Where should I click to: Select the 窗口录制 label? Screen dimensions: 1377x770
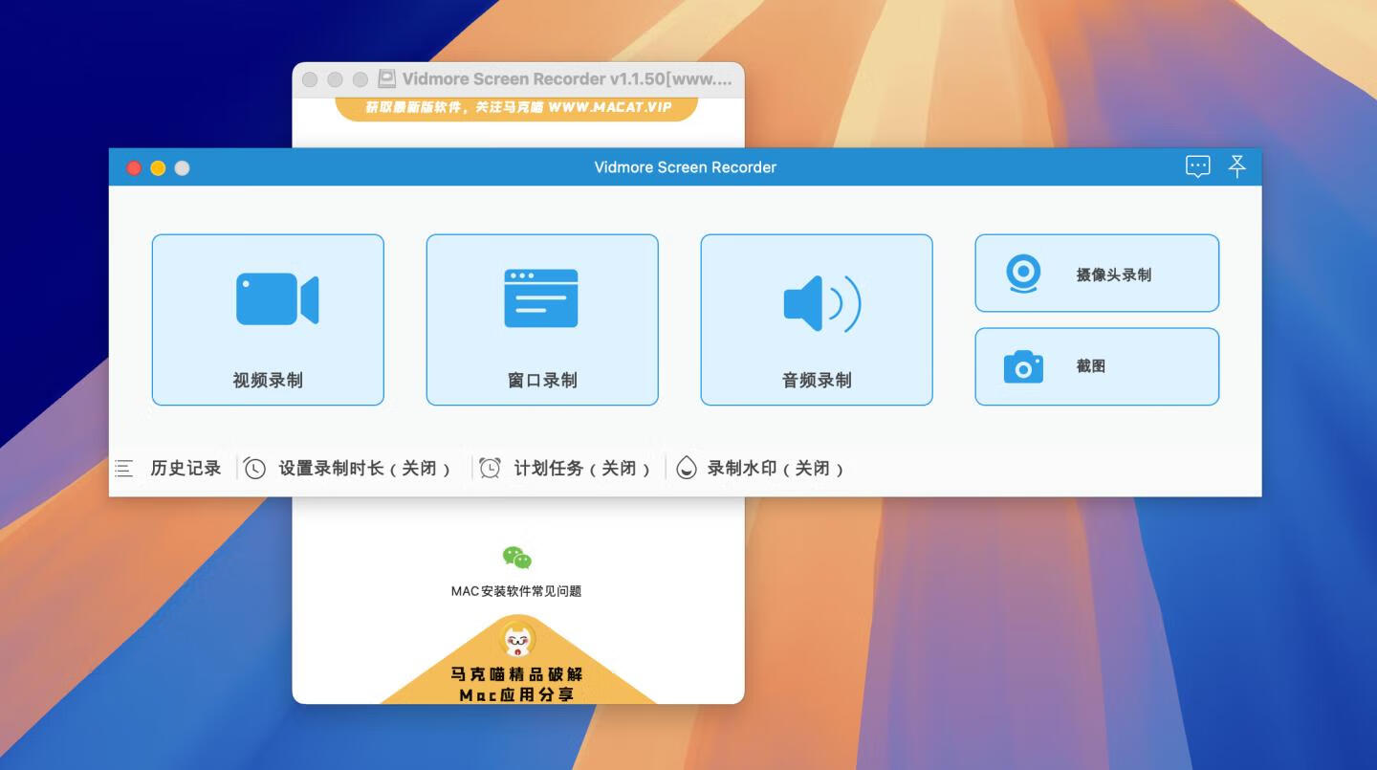pyautogui.click(x=542, y=380)
